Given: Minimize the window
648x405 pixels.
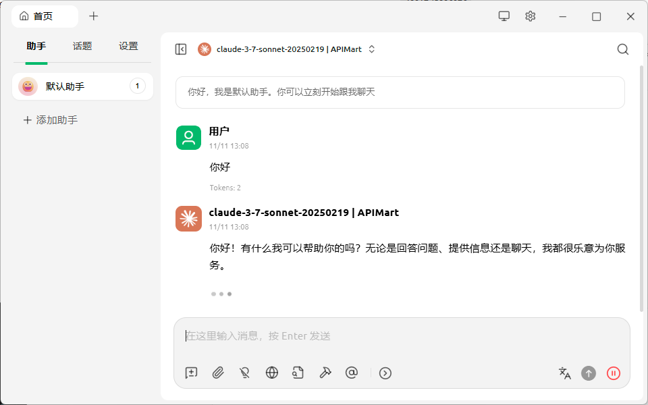Looking at the screenshot, I should (562, 16).
